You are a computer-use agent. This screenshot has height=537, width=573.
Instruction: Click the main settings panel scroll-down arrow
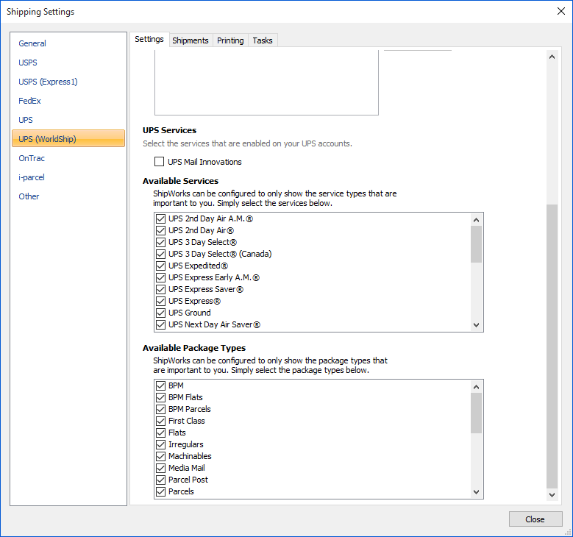click(x=552, y=494)
